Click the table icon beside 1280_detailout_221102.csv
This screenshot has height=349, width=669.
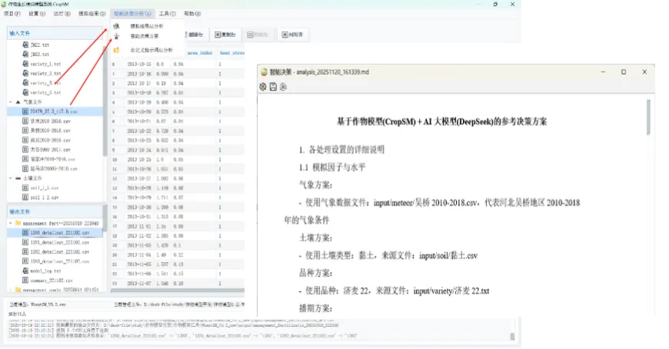pyautogui.click(x=25, y=232)
